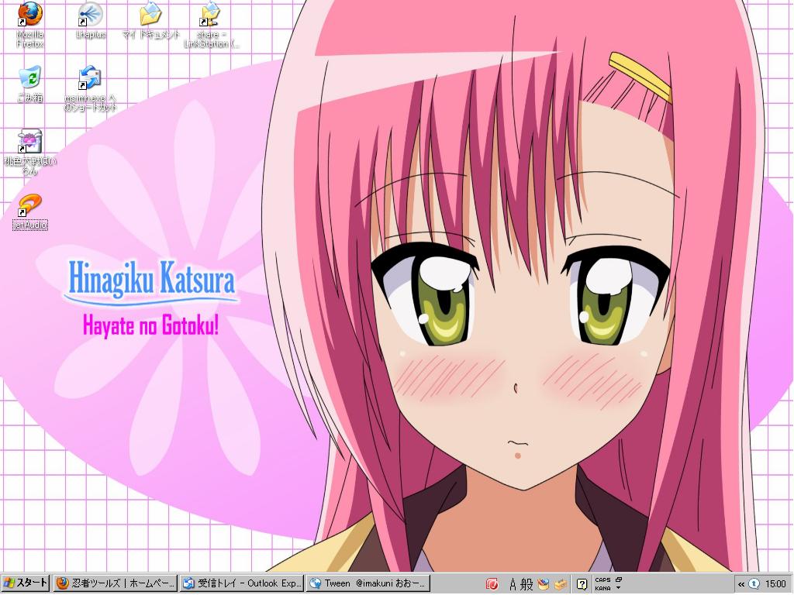Open the share LinkStation shortcut icon

pyautogui.click(x=211, y=24)
